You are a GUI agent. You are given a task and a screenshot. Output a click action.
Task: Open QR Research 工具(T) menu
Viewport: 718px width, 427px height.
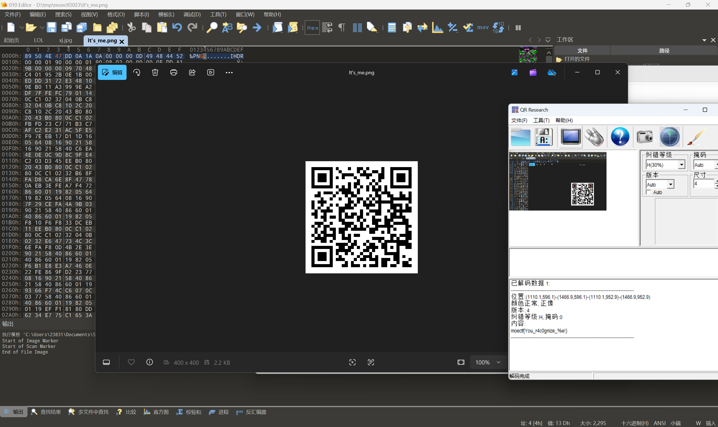(x=541, y=120)
